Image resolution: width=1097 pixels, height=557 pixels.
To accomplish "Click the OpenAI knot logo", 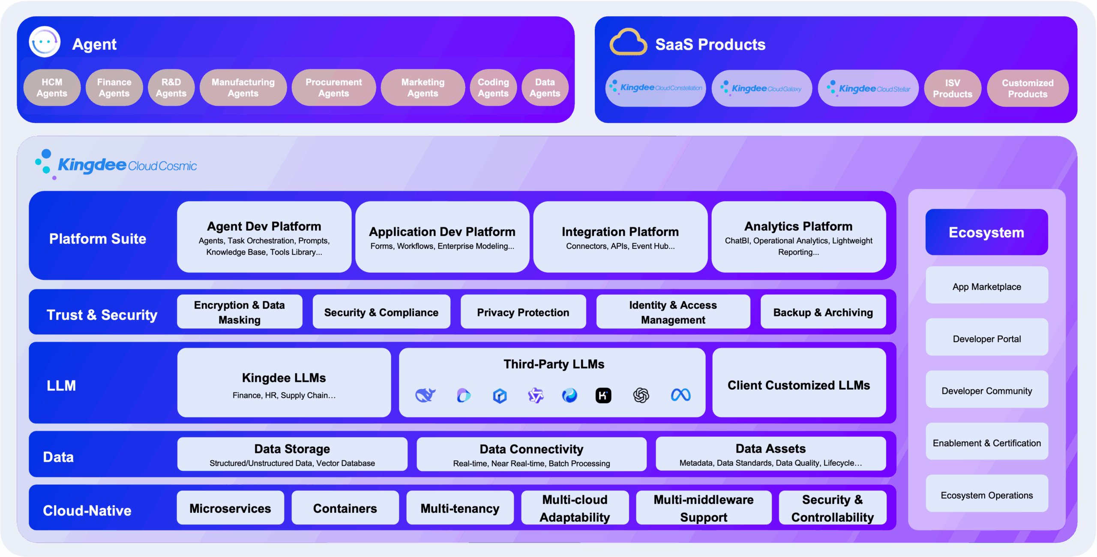I will 641,395.
